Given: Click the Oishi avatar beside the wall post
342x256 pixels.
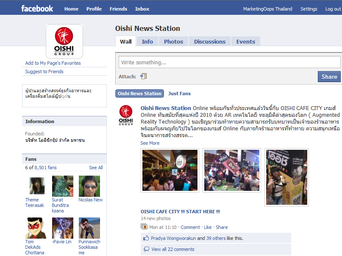Looking at the screenshot, I should pos(126,115).
